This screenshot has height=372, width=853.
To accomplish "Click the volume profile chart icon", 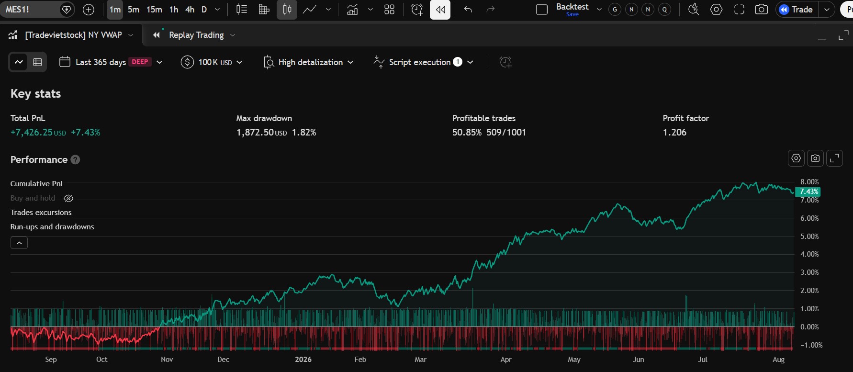I will (x=264, y=10).
